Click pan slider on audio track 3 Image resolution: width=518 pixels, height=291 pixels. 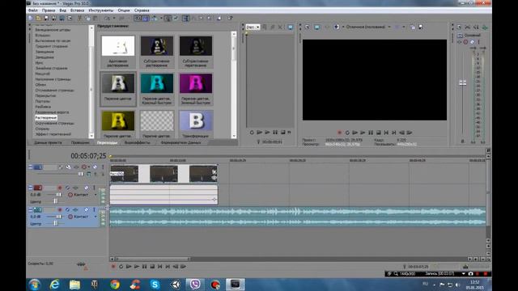[x=56, y=224]
